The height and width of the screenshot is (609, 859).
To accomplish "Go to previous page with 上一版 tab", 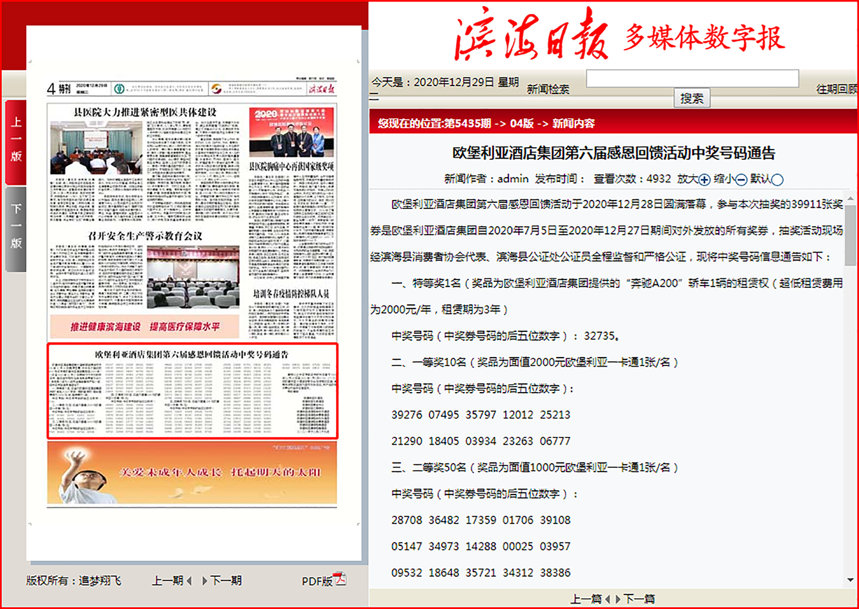I will pos(16,141).
